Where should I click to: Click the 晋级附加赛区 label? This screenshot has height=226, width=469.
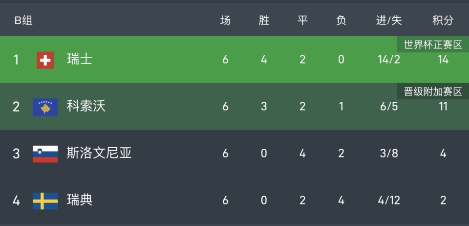pos(433,91)
